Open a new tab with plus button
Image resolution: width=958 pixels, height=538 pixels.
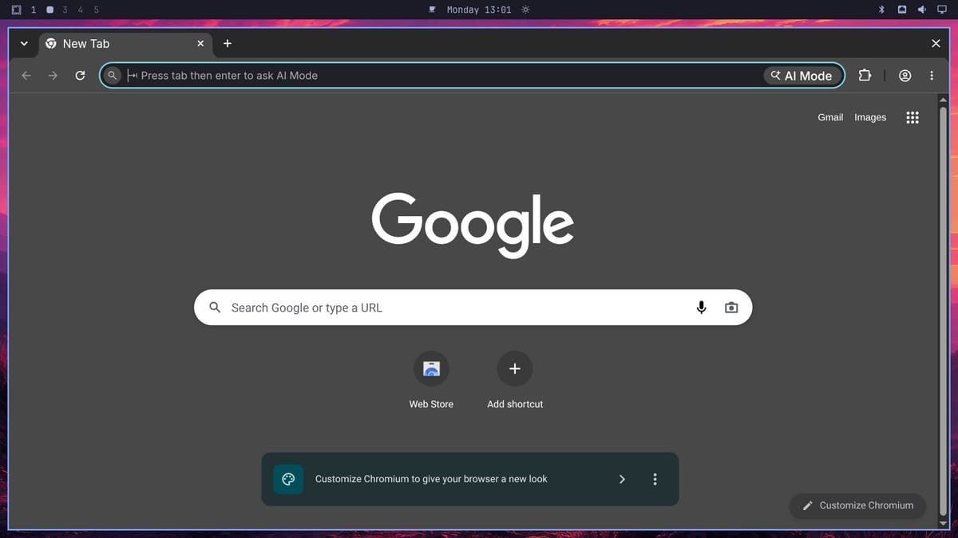228,44
